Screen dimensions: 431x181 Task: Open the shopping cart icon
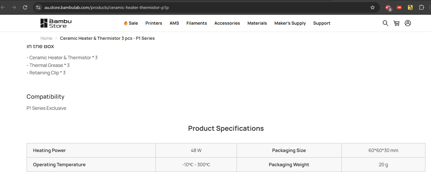(396, 23)
